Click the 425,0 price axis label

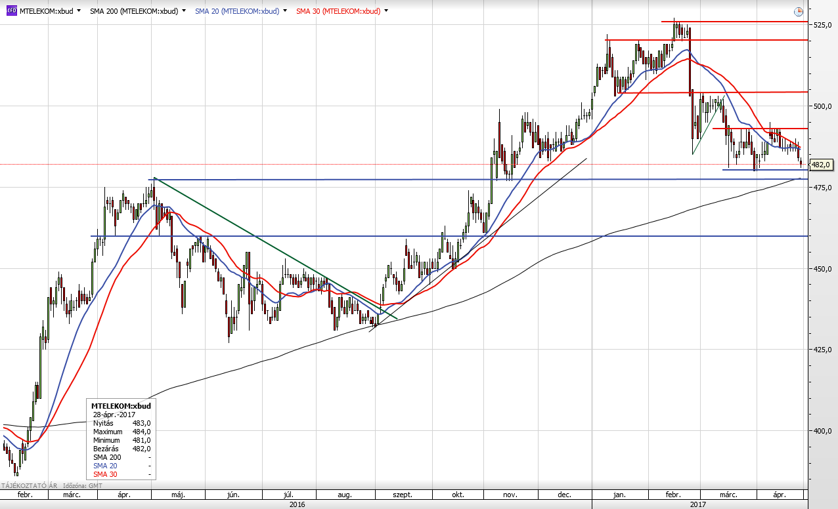pos(824,350)
